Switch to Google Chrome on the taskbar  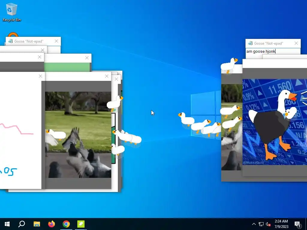coord(66,224)
